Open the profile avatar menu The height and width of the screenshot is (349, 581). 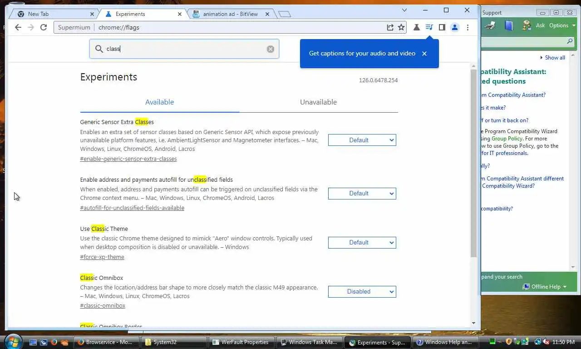pyautogui.click(x=454, y=27)
